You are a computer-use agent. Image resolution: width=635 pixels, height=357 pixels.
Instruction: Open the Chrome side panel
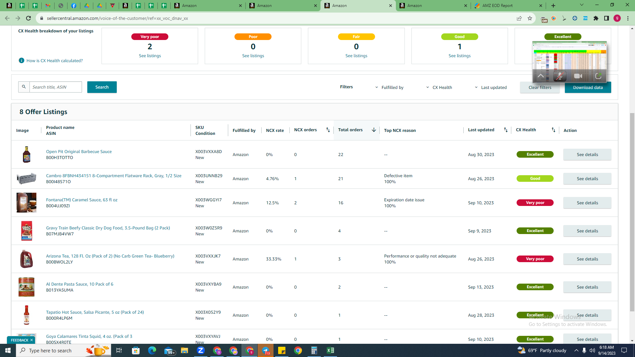click(x=607, y=18)
